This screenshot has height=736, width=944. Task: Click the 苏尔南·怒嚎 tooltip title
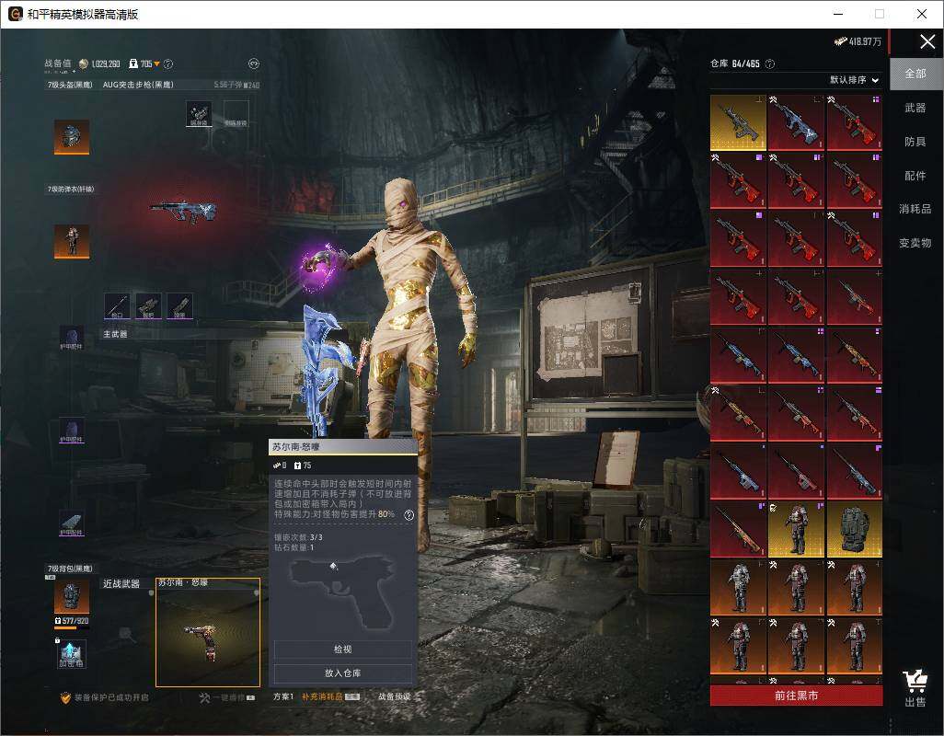tap(295, 447)
